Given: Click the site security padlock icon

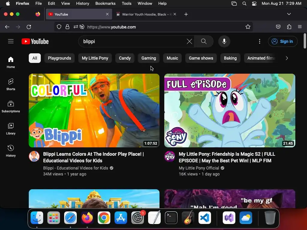Looking at the screenshot, I should click(x=67, y=27).
